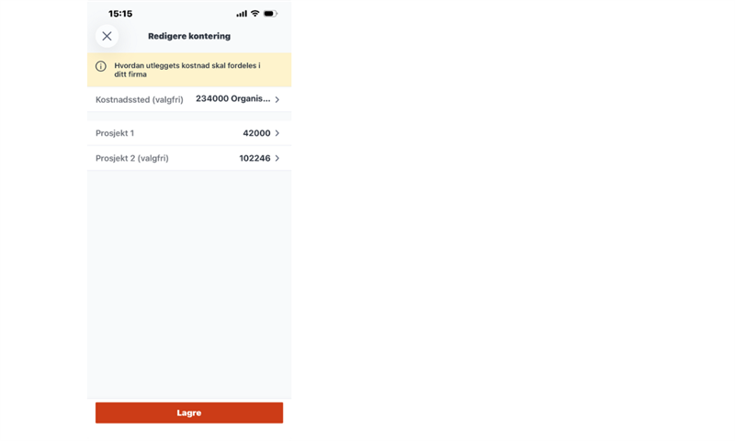Viewport: 735px width, 441px height.
Task: Expand the Prosjekt 2 chevron arrow
Action: [277, 158]
